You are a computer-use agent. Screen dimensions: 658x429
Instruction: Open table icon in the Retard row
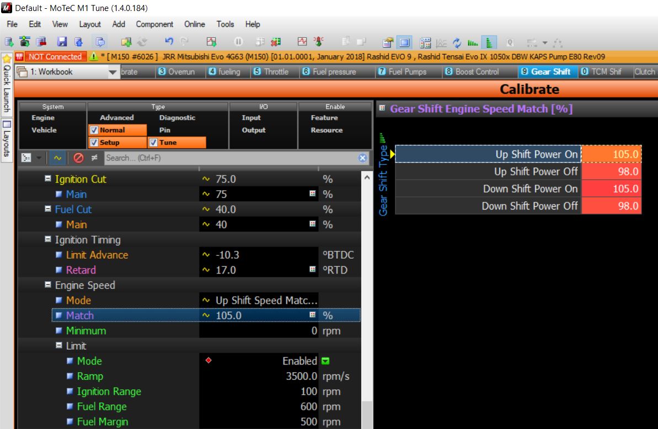(x=313, y=269)
